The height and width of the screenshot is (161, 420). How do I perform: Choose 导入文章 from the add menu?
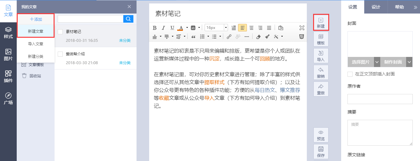(36, 44)
